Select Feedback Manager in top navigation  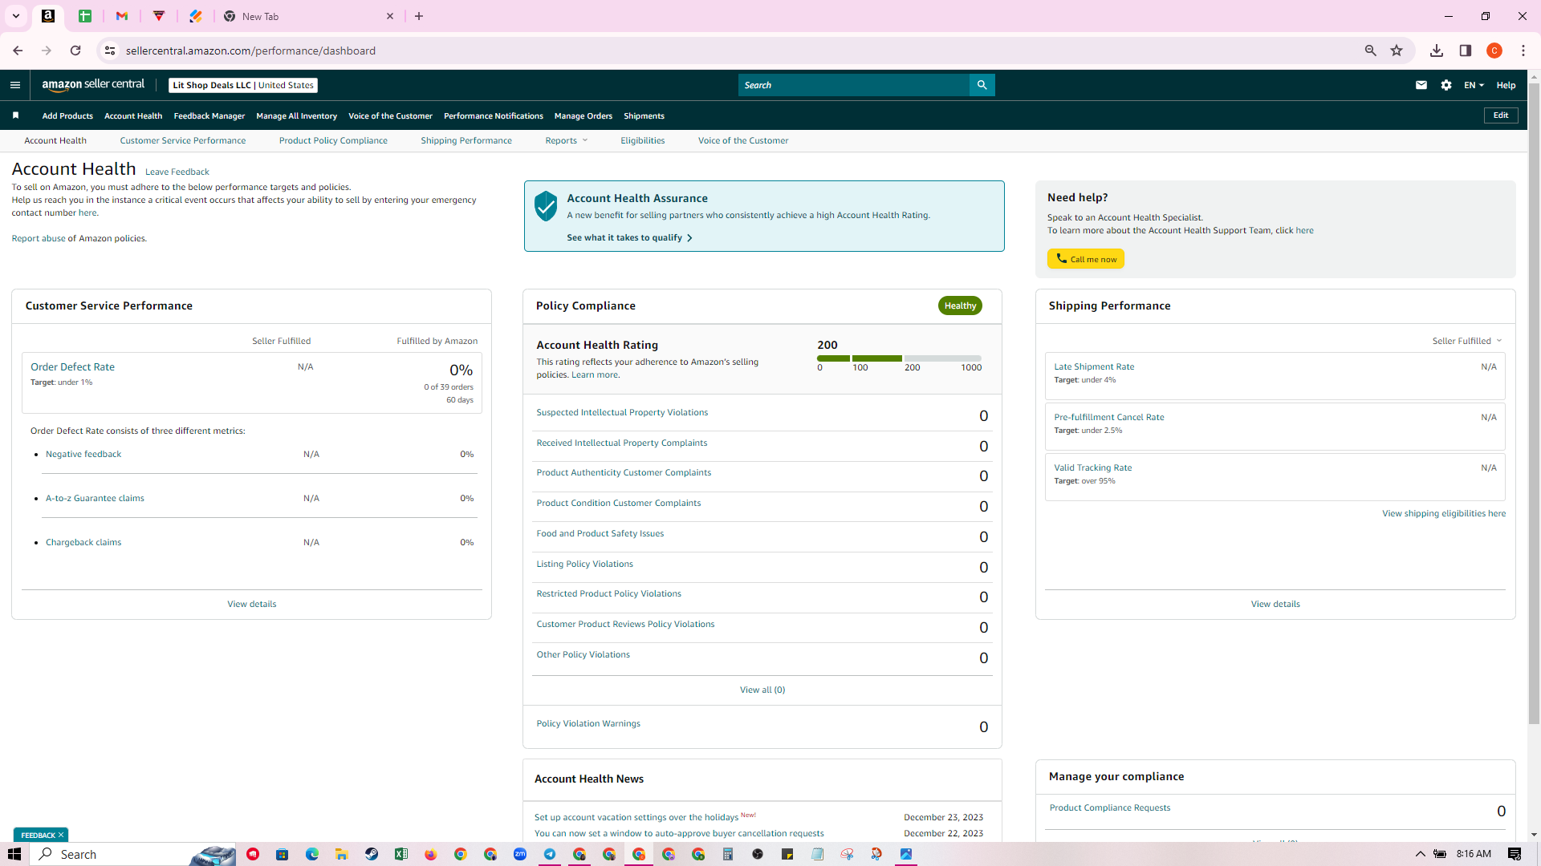point(209,115)
